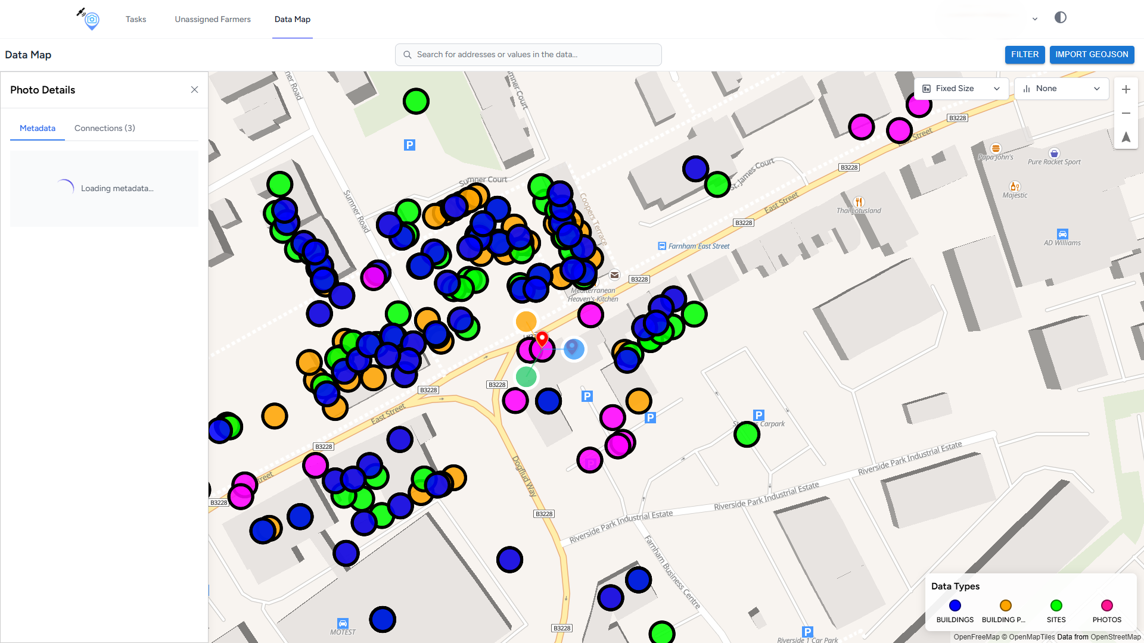This screenshot has width=1144, height=643.
Task: Open the Fixed Size dropdown
Action: [960, 89]
